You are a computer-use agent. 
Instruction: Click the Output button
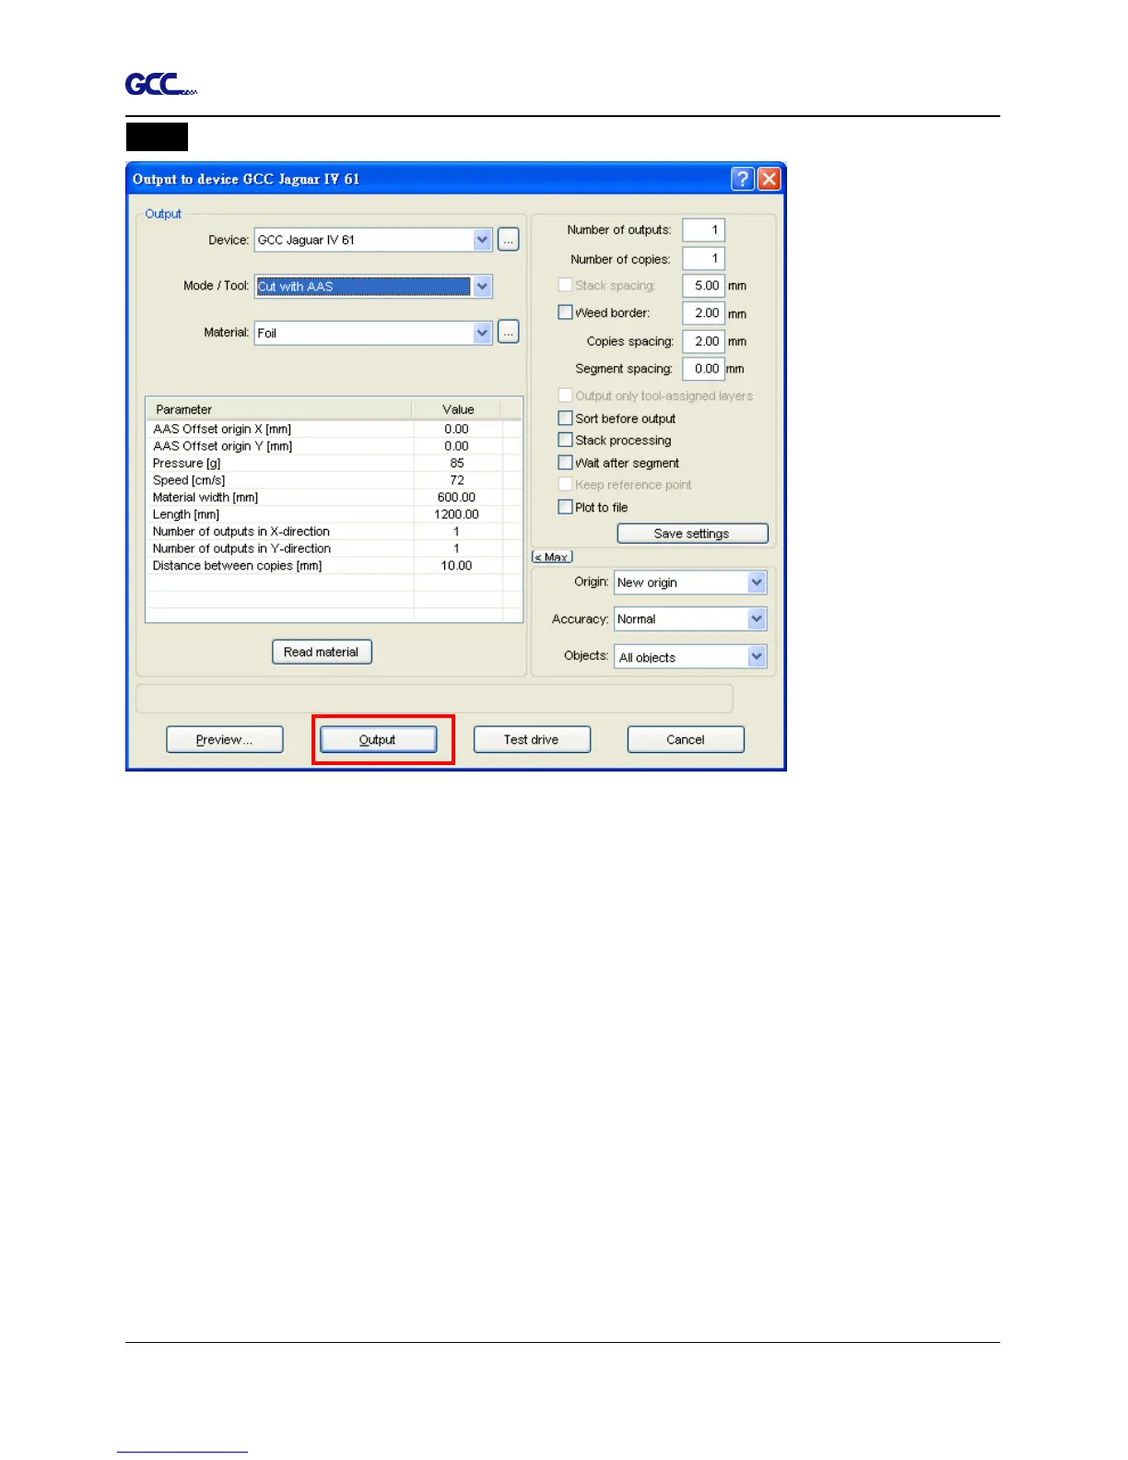(x=378, y=739)
